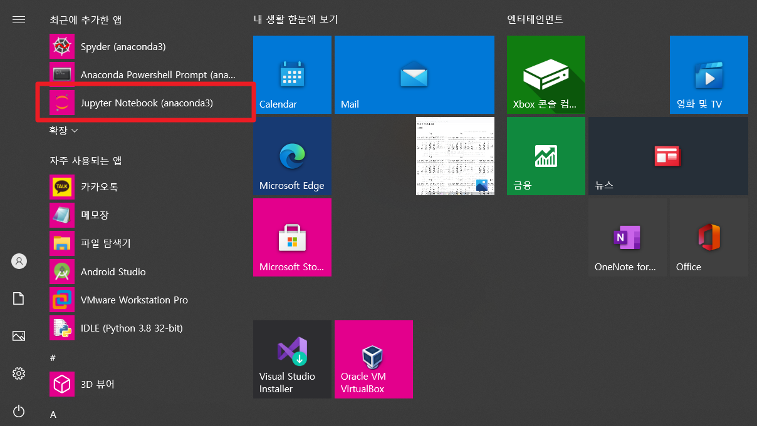Open Notepad (메모장) icon
Screen dimensions: 757x426
point(62,215)
